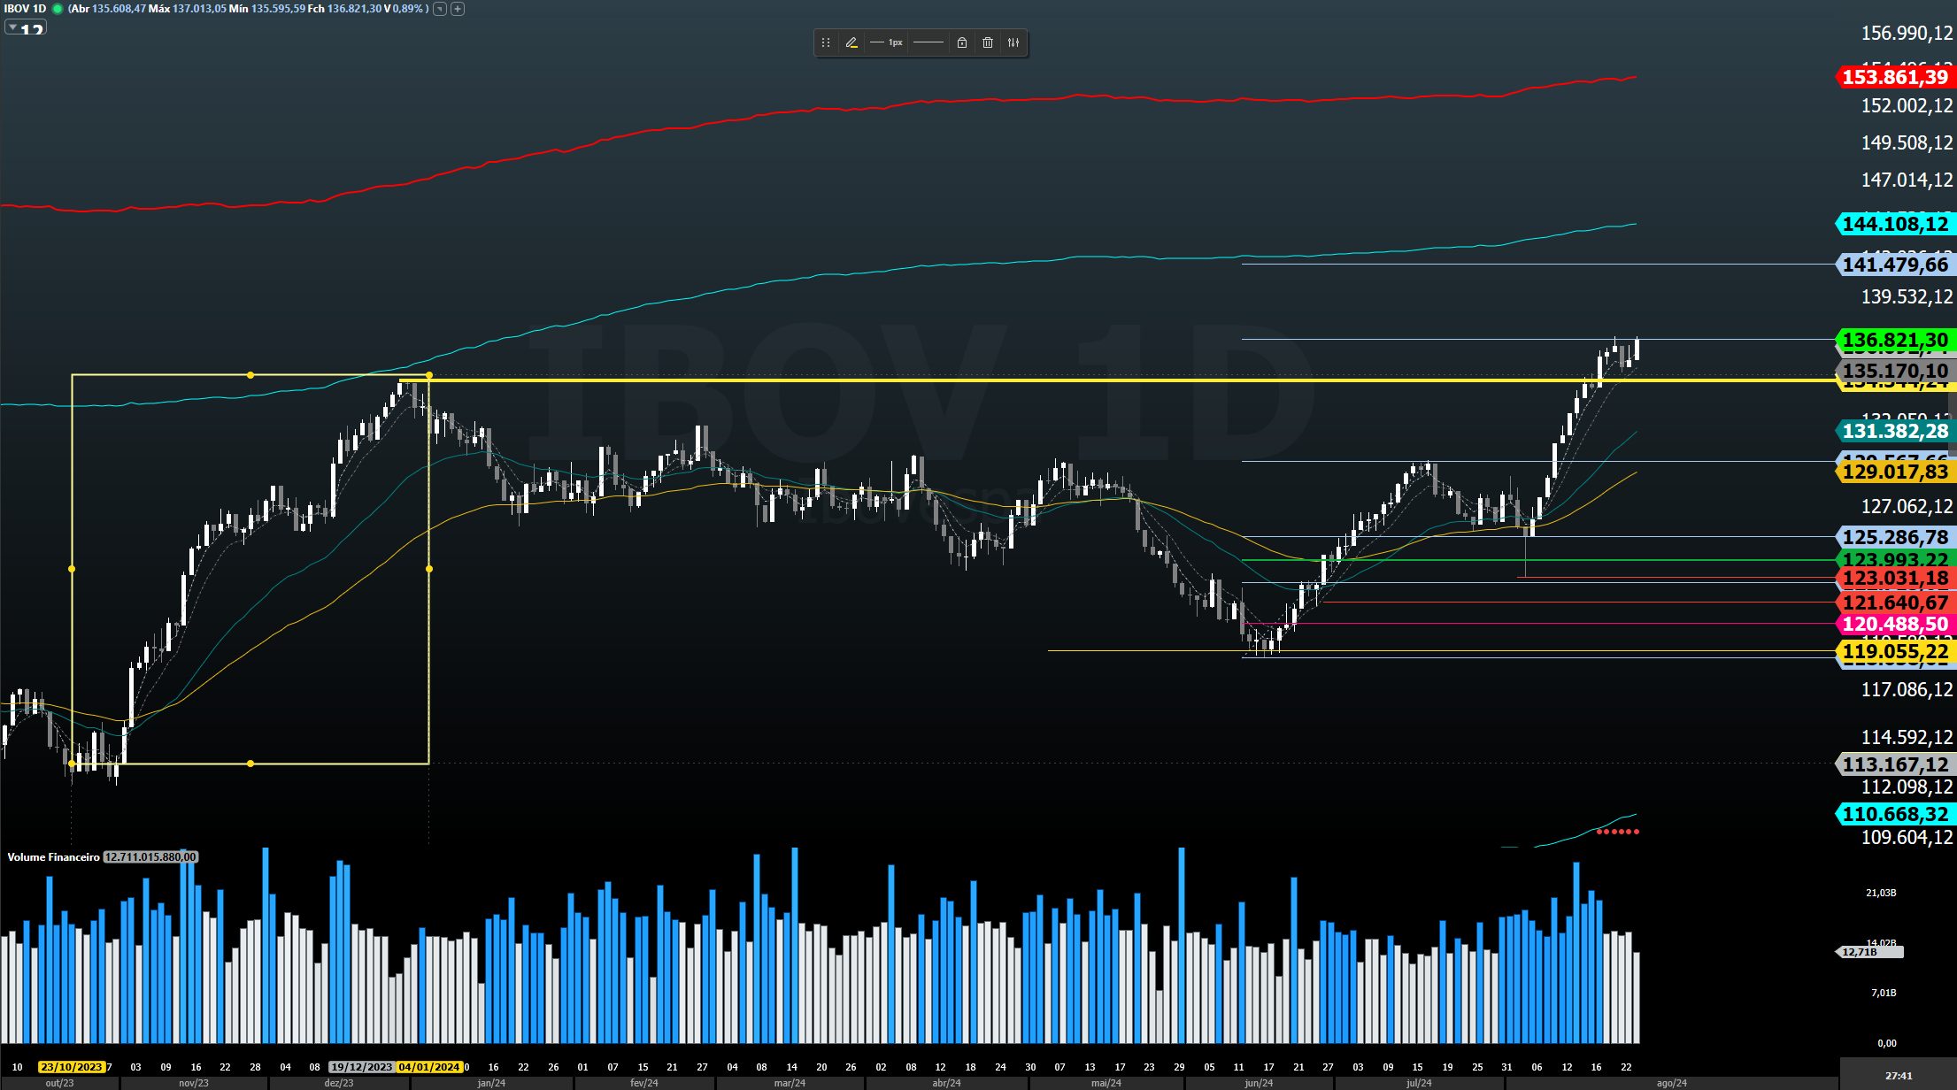The height and width of the screenshot is (1090, 1957).
Task: Click the top-middle handle of the yellow rectangle
Action: 250,375
